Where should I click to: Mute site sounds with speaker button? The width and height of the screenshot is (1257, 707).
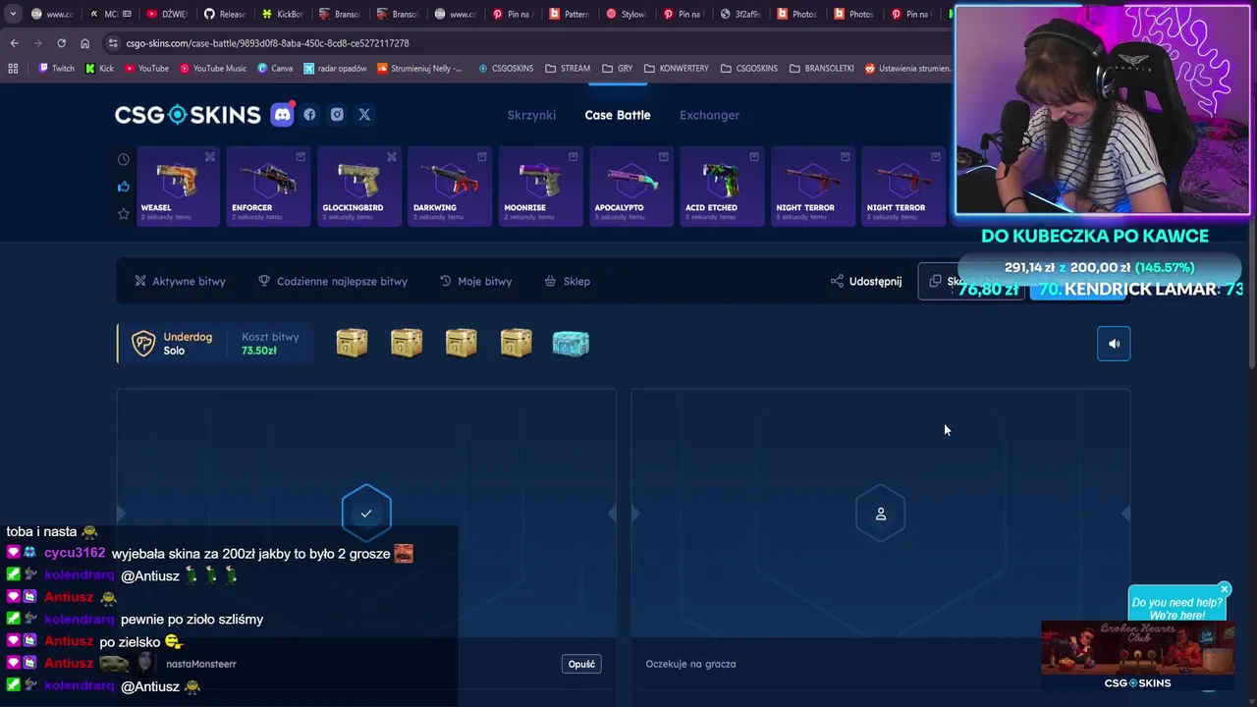(x=1114, y=344)
